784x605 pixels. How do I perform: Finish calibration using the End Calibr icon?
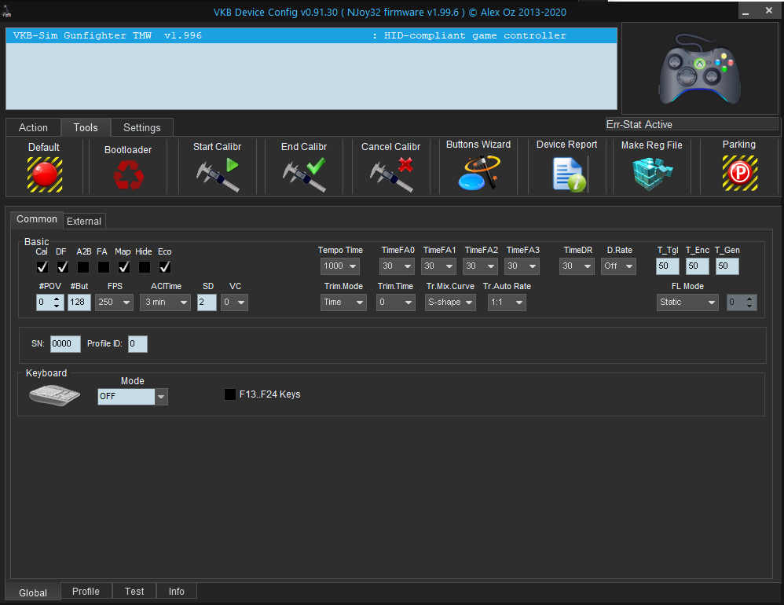click(303, 174)
